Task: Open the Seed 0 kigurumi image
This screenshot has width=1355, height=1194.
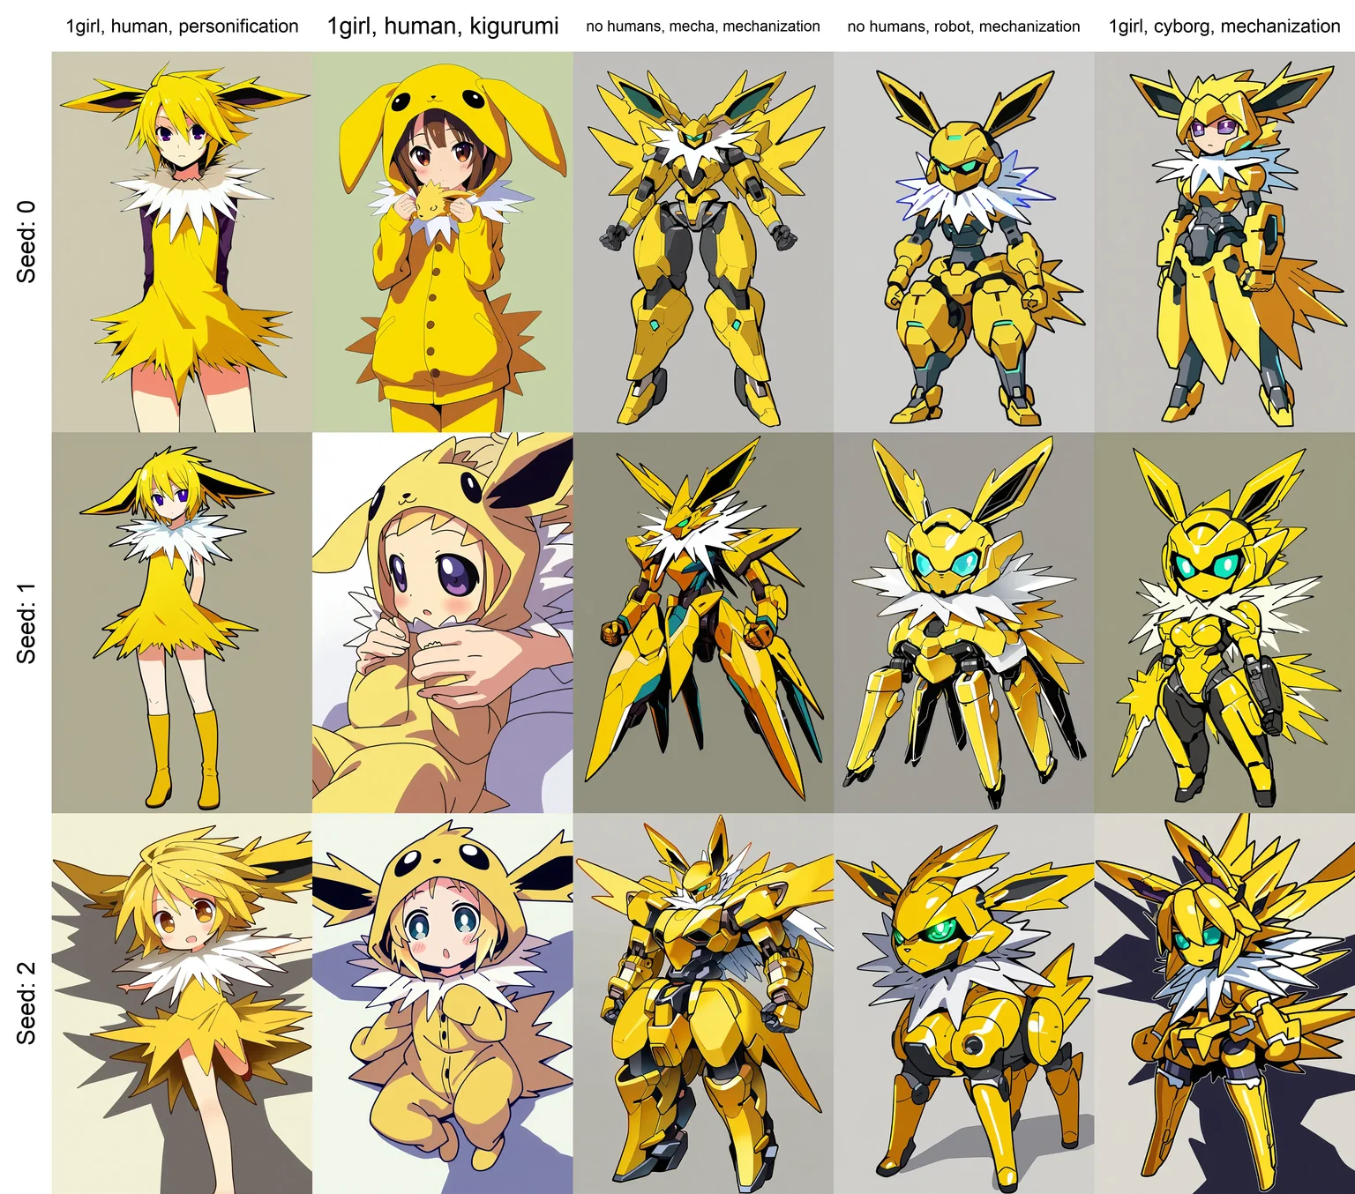Action: click(443, 242)
